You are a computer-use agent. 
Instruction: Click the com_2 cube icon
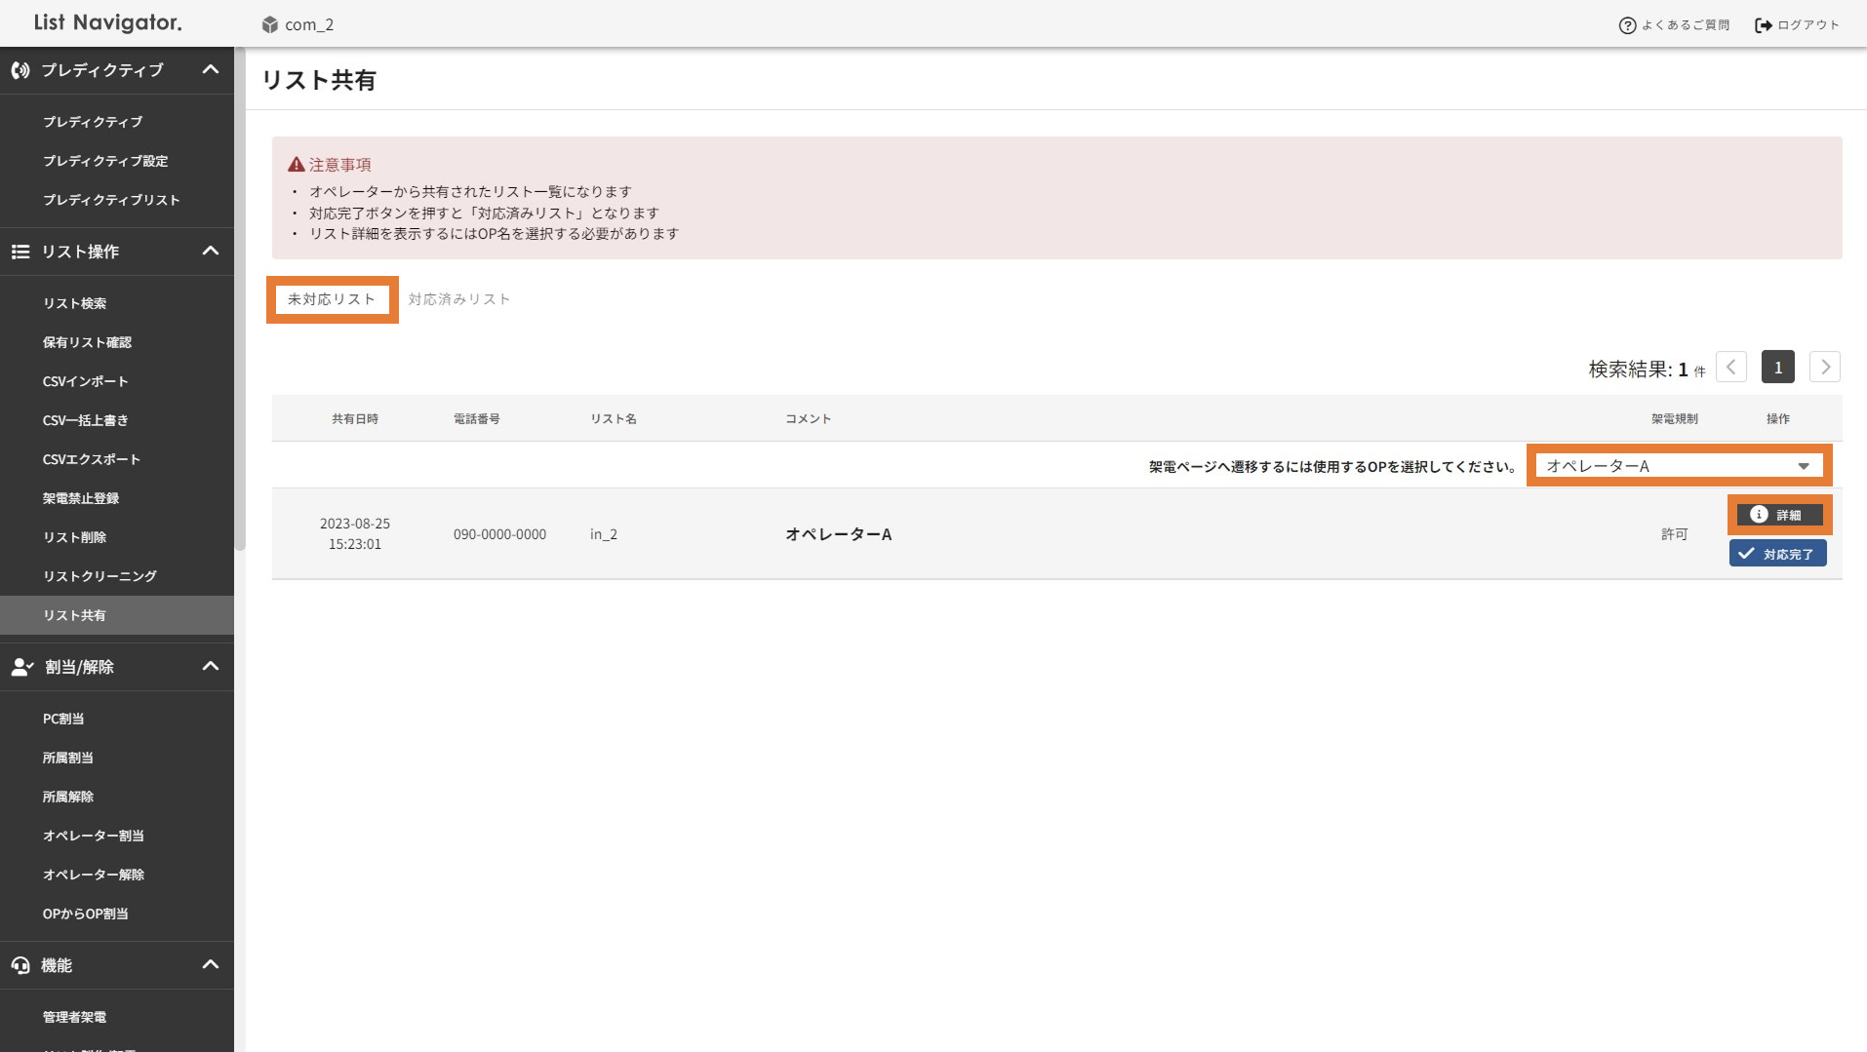pyautogui.click(x=270, y=24)
